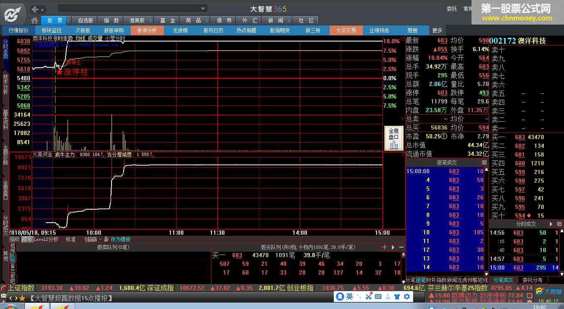Toggle the 细 detail button beside 逐笔成交
The image size is (564, 309).
(x=484, y=163)
